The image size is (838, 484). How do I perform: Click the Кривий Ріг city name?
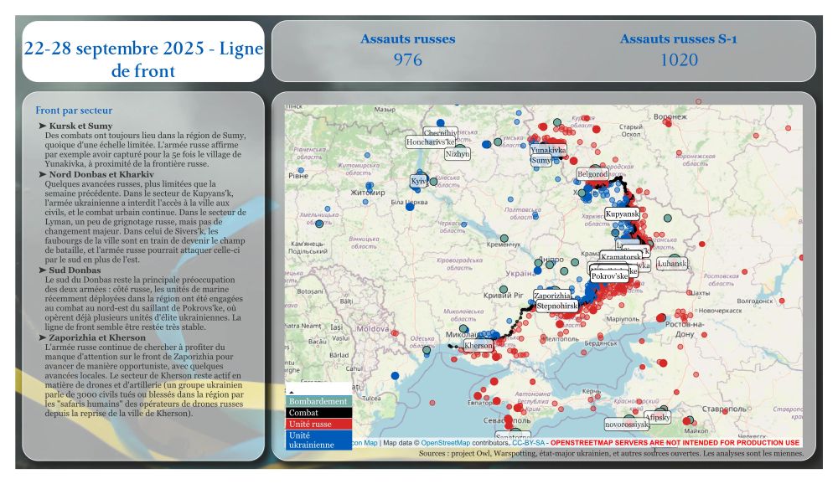(x=504, y=296)
